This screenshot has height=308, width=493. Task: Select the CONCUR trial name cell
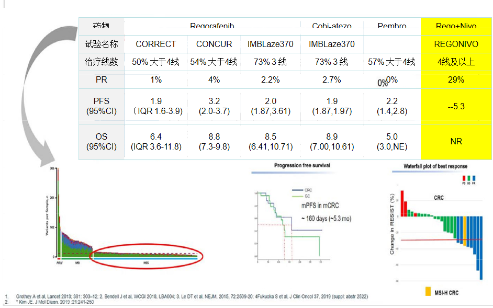tap(214, 44)
